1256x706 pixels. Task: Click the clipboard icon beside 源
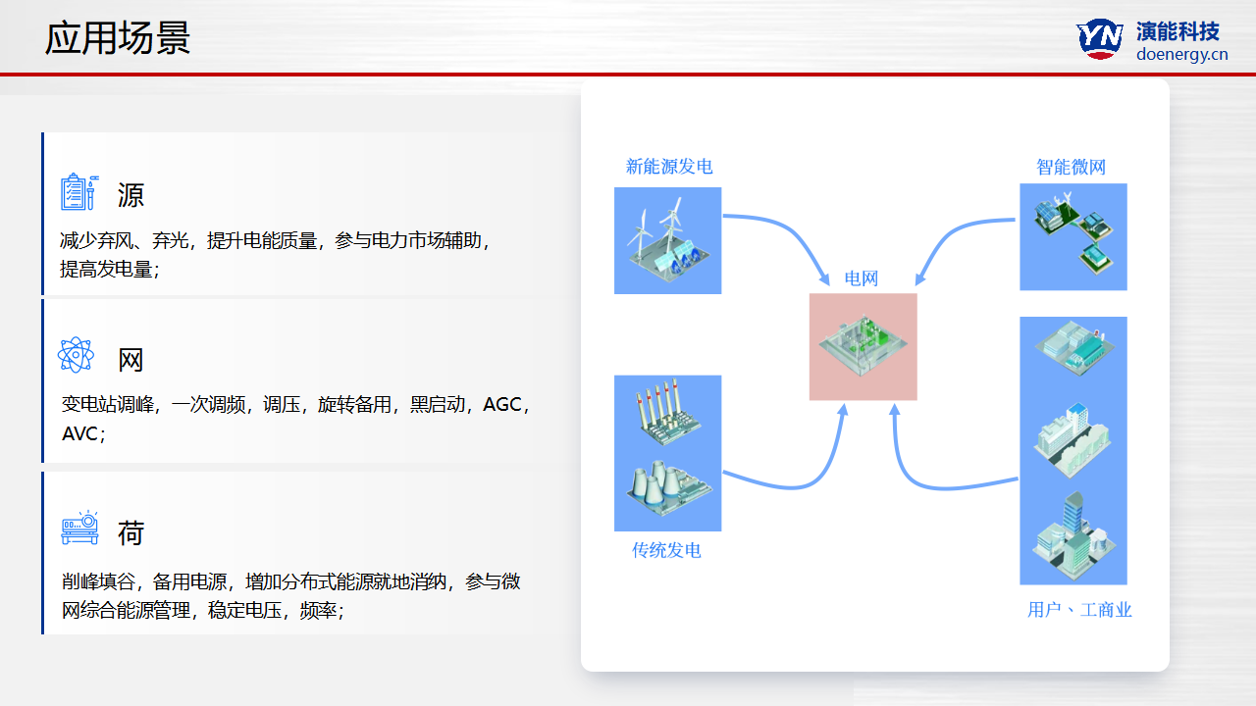[x=78, y=192]
